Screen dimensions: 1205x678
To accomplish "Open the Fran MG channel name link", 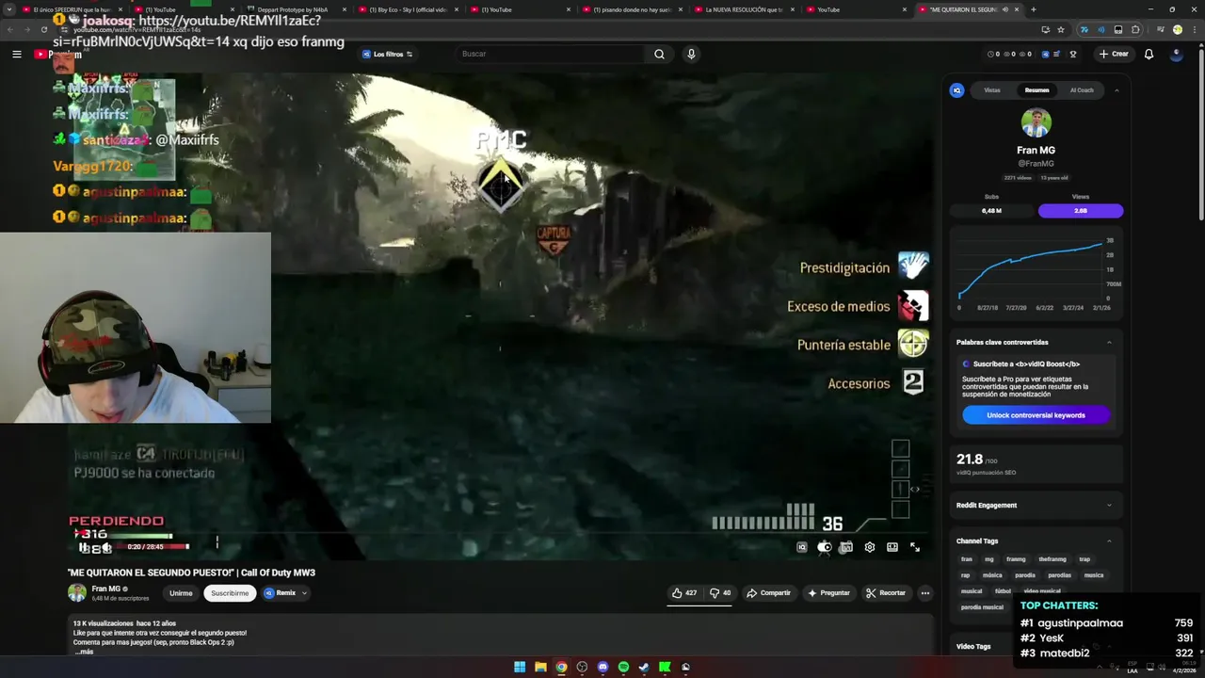I will point(105,589).
